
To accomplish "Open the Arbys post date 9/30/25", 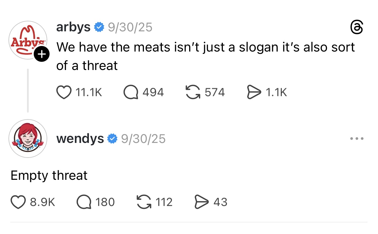I will (x=130, y=27).
